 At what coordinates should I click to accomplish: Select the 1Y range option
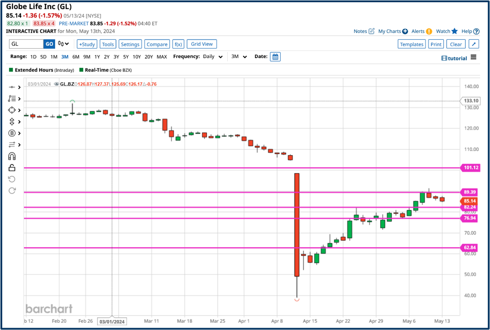coord(97,57)
